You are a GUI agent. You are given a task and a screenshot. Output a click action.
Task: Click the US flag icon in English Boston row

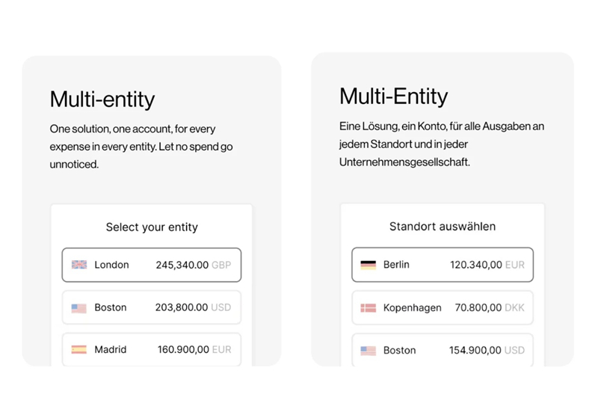pos(79,307)
